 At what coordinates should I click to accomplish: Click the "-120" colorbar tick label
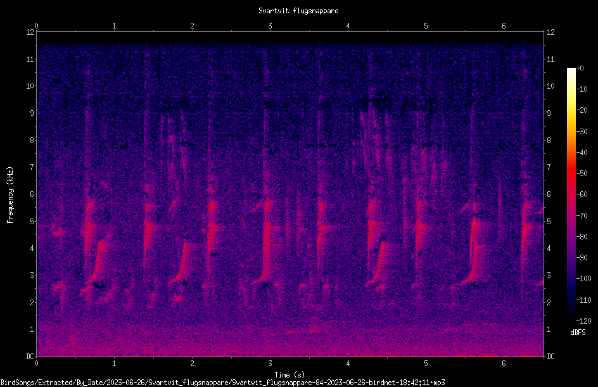(584, 321)
